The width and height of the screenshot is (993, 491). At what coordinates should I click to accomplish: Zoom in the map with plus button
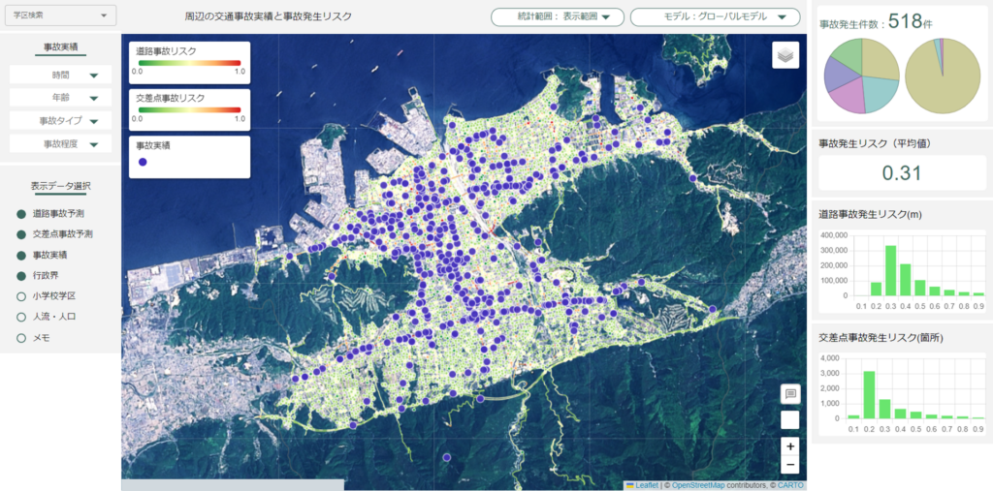pyautogui.click(x=789, y=446)
